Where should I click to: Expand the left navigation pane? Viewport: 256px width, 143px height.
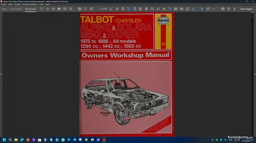click(1, 74)
